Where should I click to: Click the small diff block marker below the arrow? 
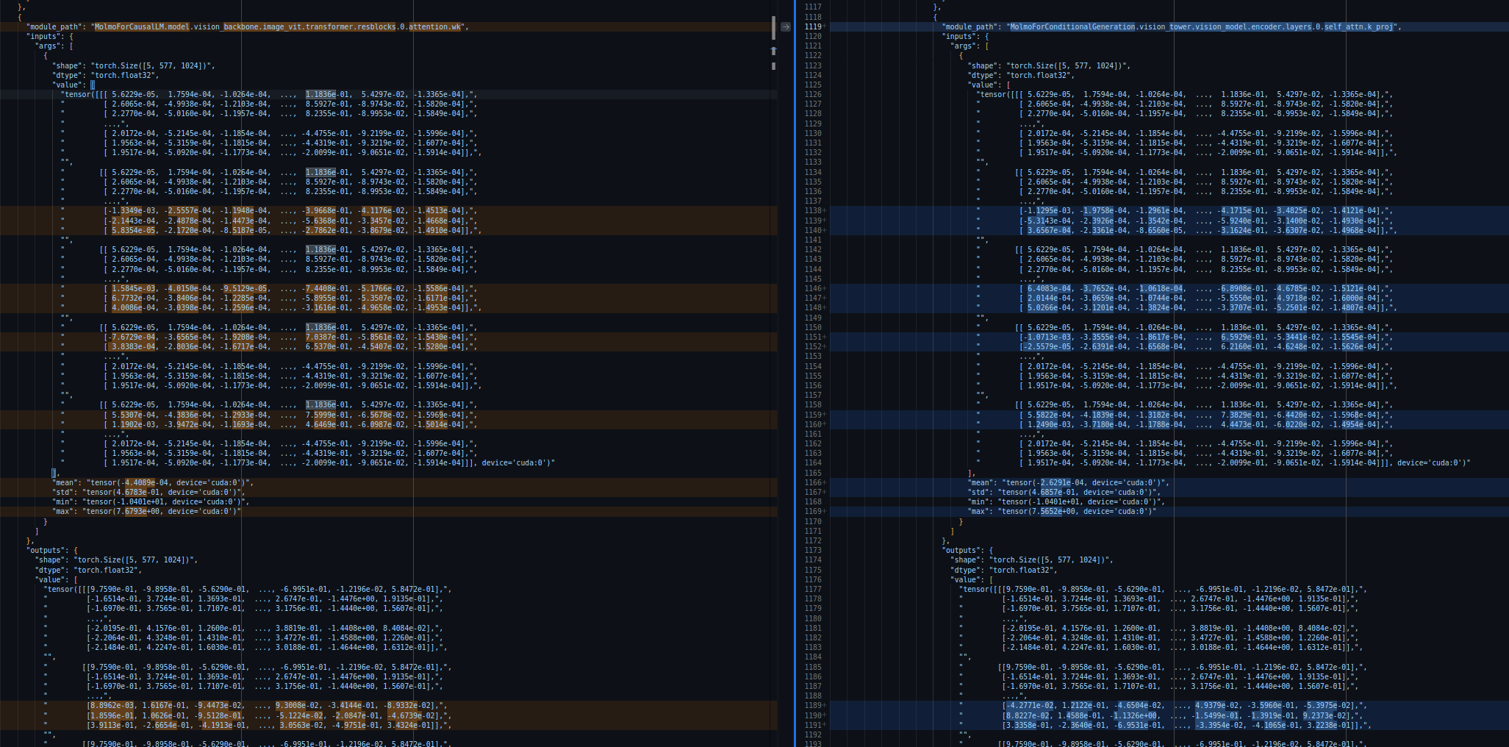click(x=773, y=51)
